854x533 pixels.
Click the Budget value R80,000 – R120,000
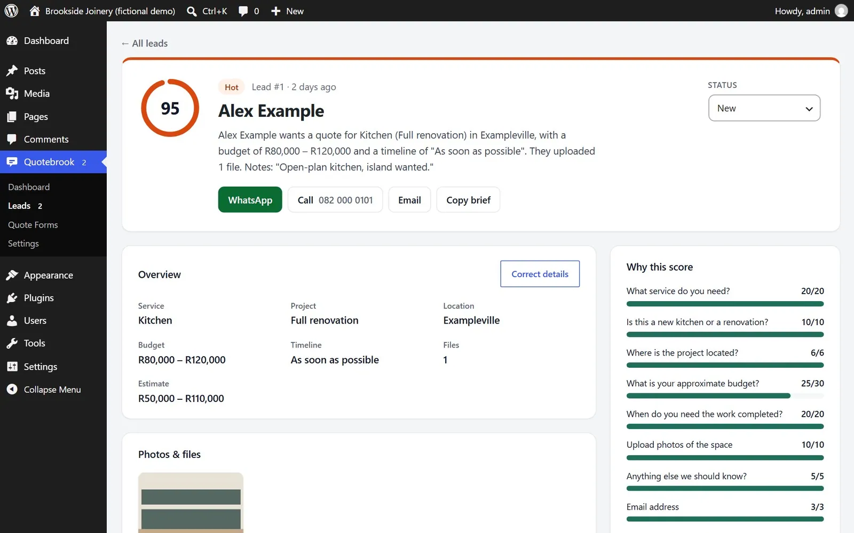pyautogui.click(x=182, y=360)
